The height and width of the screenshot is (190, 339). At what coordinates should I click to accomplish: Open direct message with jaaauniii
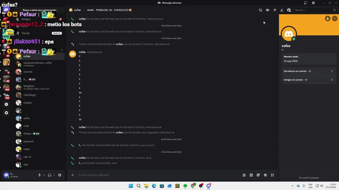point(39,141)
